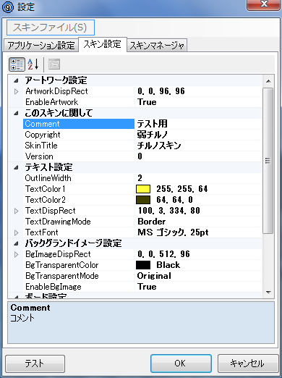Screen dimensions: 282x378
Task: Edit the OutlineWidth value 2
Action: pyautogui.click(x=140, y=178)
